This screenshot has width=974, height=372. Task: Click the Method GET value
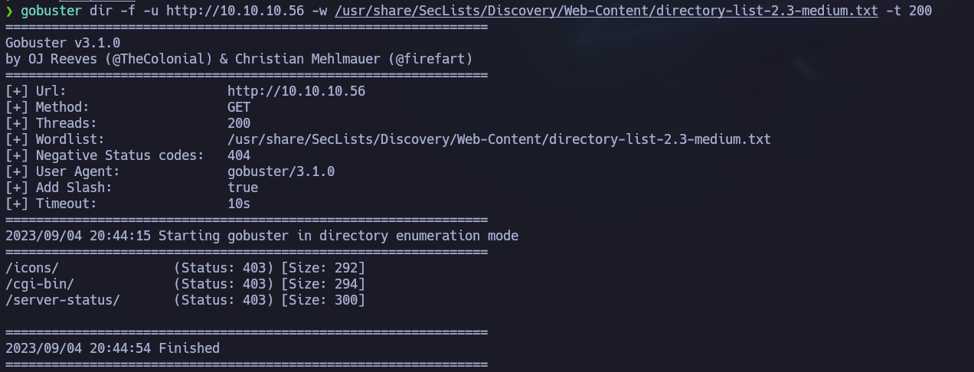(x=239, y=107)
